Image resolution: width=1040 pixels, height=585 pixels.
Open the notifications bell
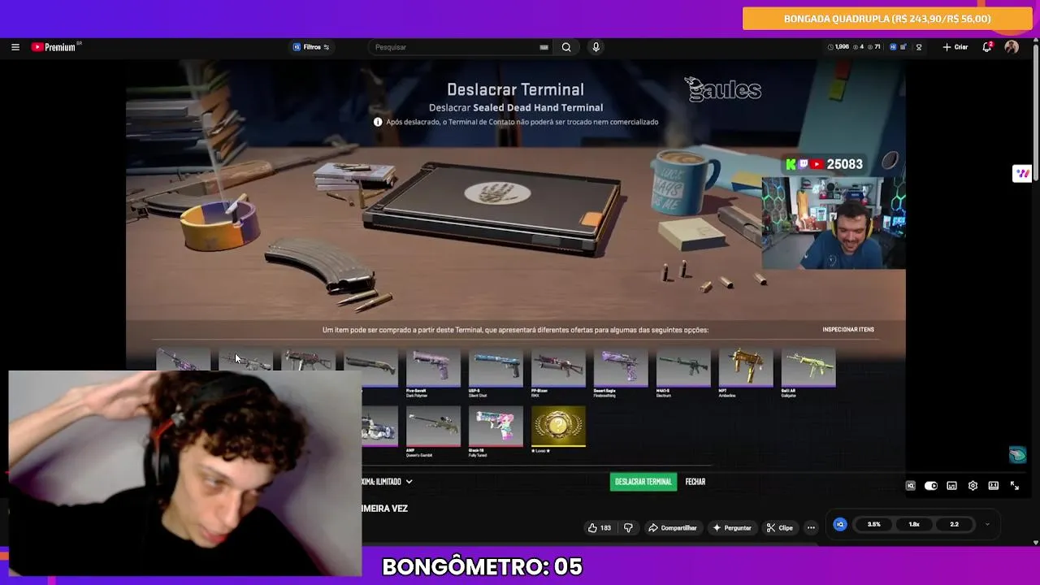(x=986, y=47)
